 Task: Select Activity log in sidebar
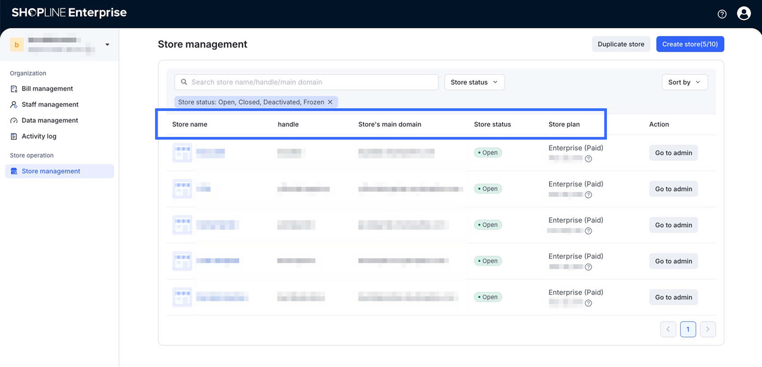tap(39, 136)
